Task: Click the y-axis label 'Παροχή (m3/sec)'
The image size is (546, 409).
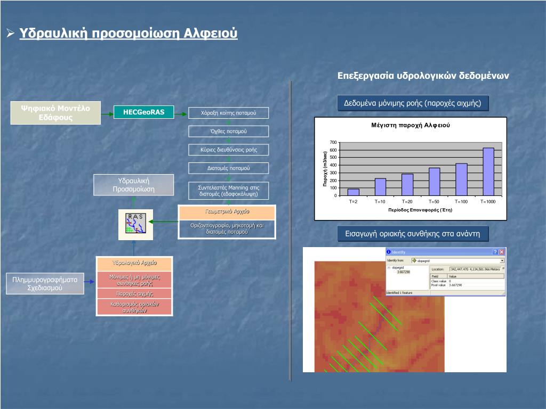Action: [325, 169]
